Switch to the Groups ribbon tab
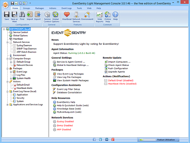The width and height of the screenshot is (190, 143). pos(27,8)
